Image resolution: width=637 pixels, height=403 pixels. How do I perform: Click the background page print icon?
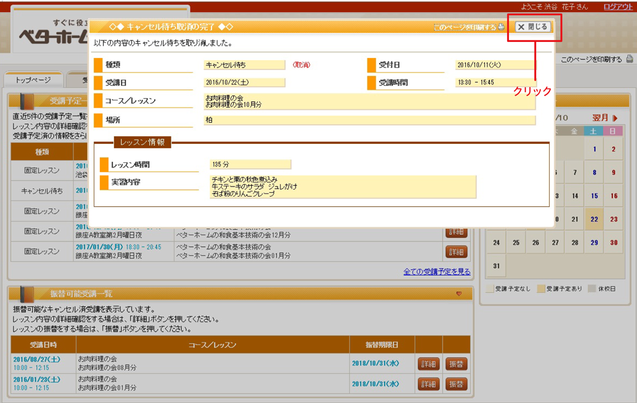[629, 59]
